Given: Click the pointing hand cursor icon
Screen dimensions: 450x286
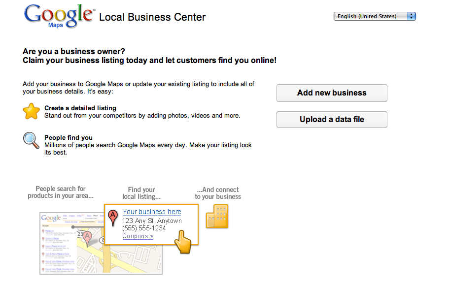Looking at the screenshot, I should (183, 243).
